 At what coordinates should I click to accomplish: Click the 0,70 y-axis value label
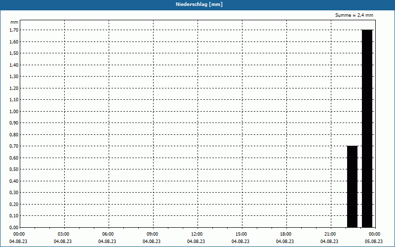14,146
